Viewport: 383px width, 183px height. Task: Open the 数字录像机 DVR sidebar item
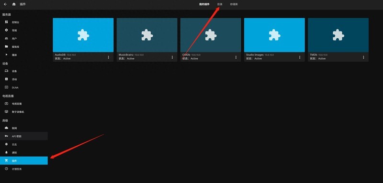[24, 112]
